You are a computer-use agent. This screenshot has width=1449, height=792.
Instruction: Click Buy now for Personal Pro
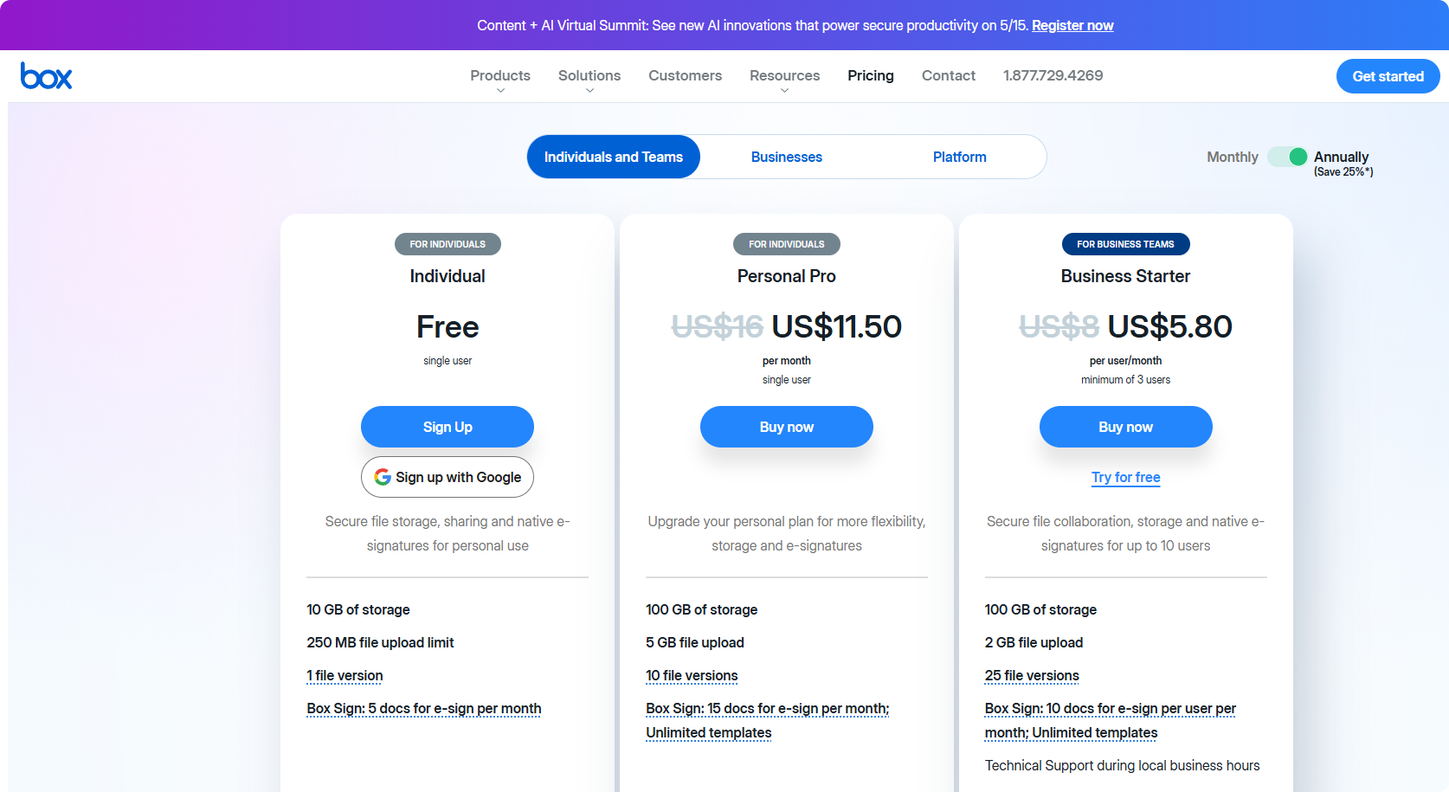click(x=786, y=427)
